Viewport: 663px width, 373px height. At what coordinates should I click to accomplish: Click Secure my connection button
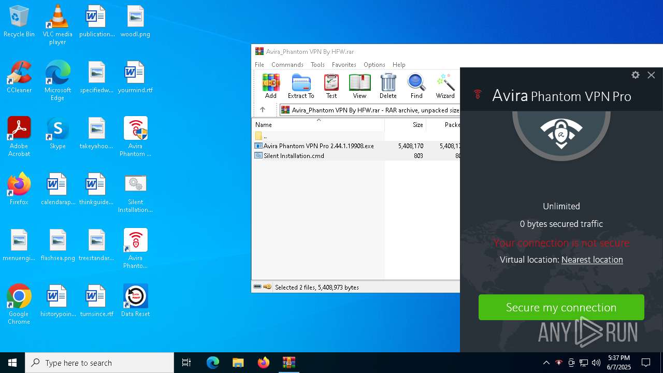[x=561, y=307]
